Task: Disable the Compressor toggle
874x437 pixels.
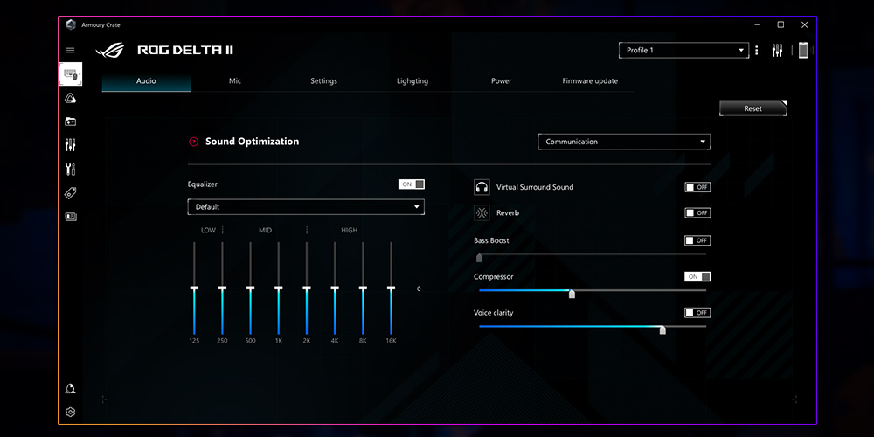Action: point(697,277)
